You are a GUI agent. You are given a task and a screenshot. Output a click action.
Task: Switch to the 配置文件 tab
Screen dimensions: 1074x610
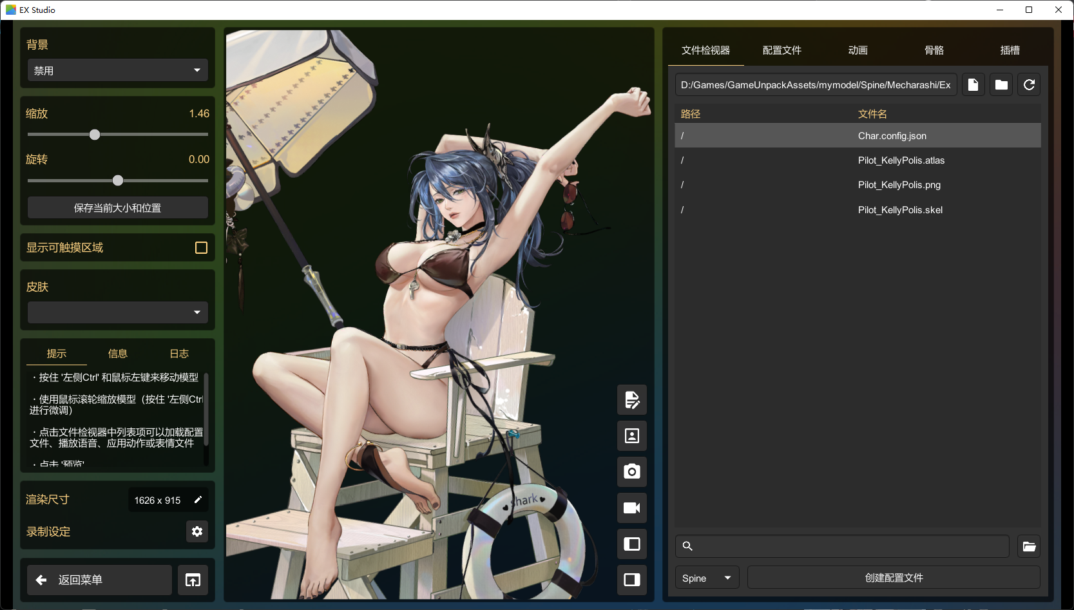(782, 50)
